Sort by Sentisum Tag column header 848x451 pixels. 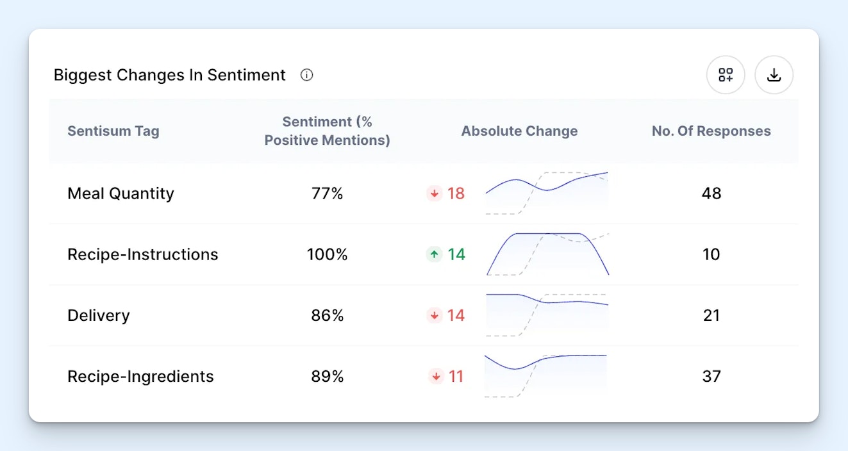113,131
